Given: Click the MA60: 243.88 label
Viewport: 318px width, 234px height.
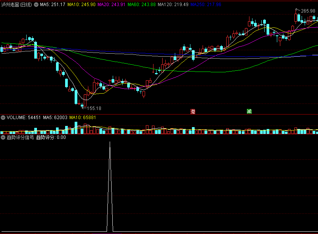Looking at the screenshot, I should (x=142, y=5).
